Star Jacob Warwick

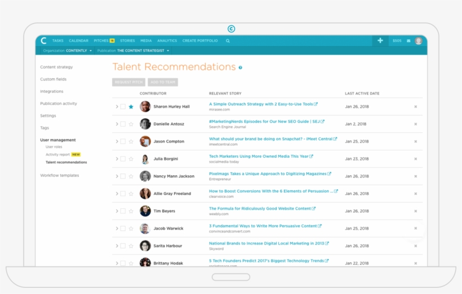click(131, 228)
